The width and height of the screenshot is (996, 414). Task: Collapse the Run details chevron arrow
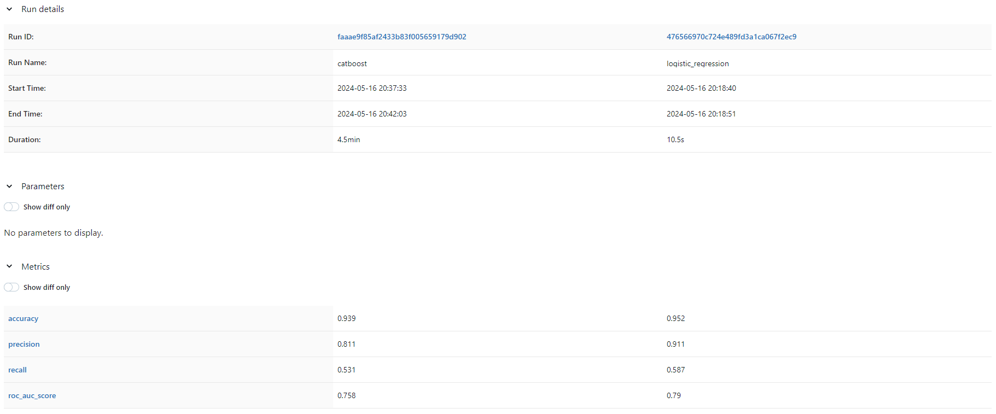click(9, 9)
